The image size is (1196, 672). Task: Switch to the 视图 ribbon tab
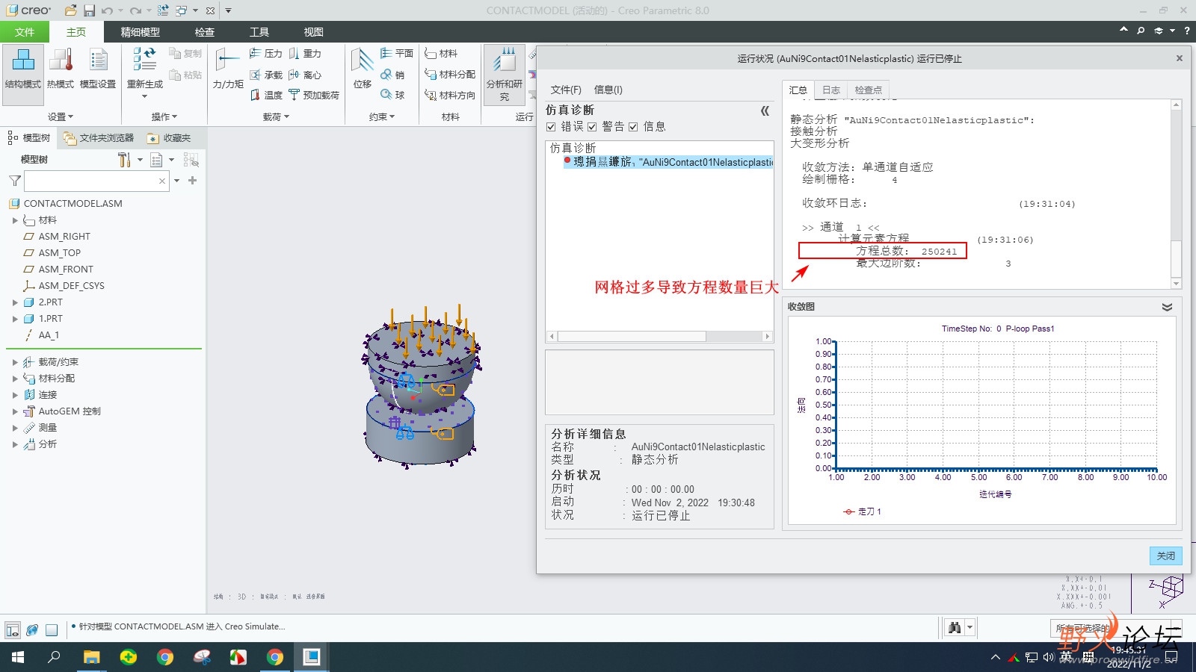tap(314, 32)
